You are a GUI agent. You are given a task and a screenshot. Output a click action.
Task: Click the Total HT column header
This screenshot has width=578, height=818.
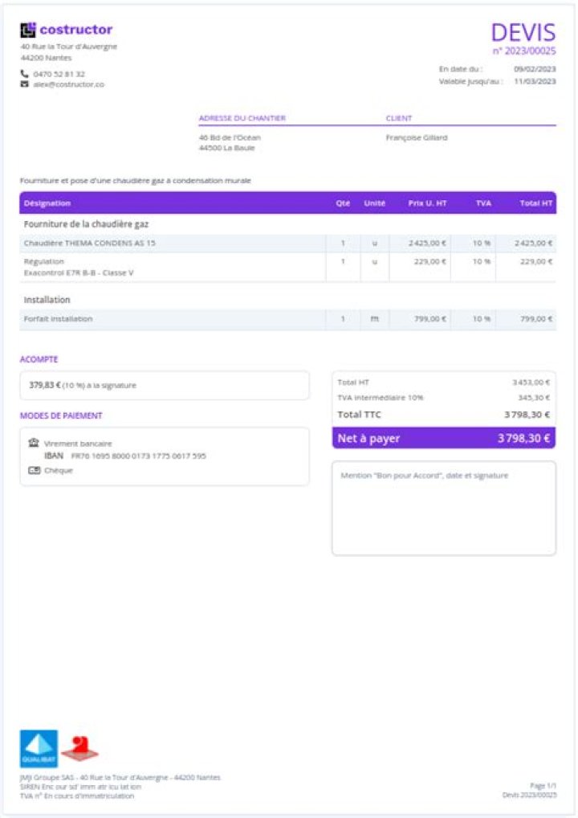tap(535, 203)
